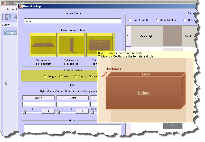The width and height of the screenshot is (205, 142).
Task: Set grain direction to Width
Action: [x=61, y=77]
